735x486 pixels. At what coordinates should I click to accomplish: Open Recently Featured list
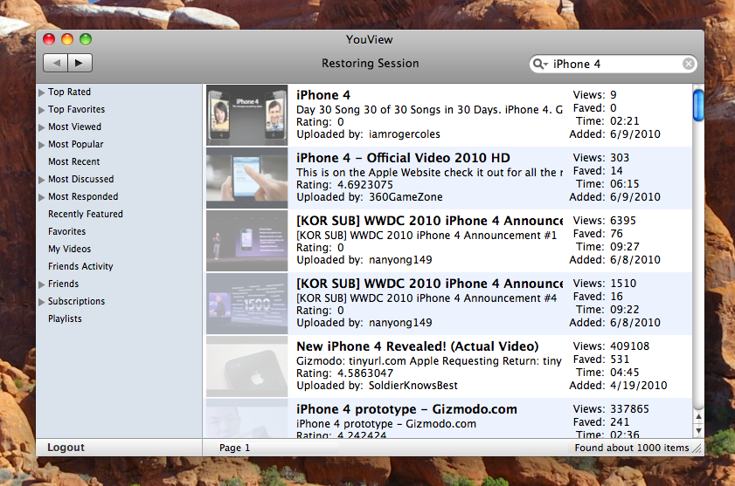tap(86, 214)
